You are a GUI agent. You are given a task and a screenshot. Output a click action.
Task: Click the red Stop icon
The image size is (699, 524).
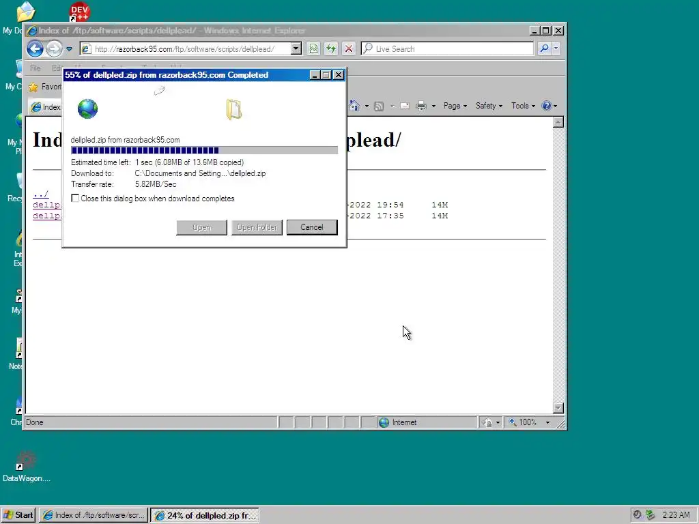tap(349, 48)
